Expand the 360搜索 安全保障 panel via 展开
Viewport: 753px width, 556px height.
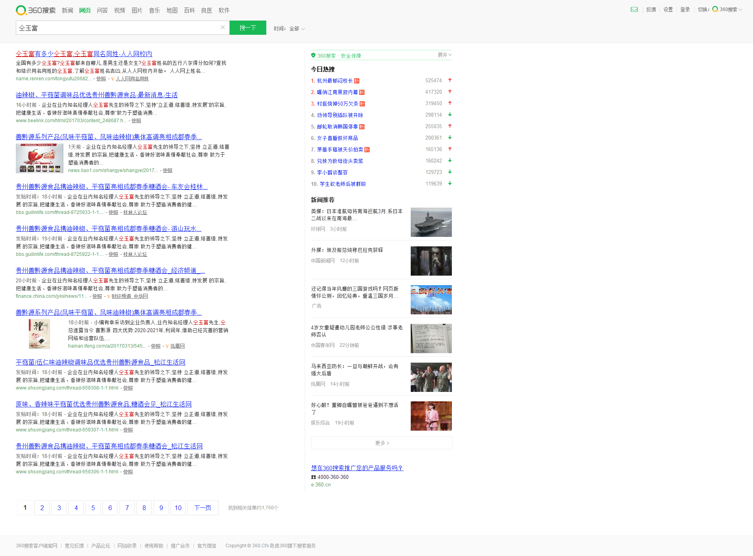(444, 55)
